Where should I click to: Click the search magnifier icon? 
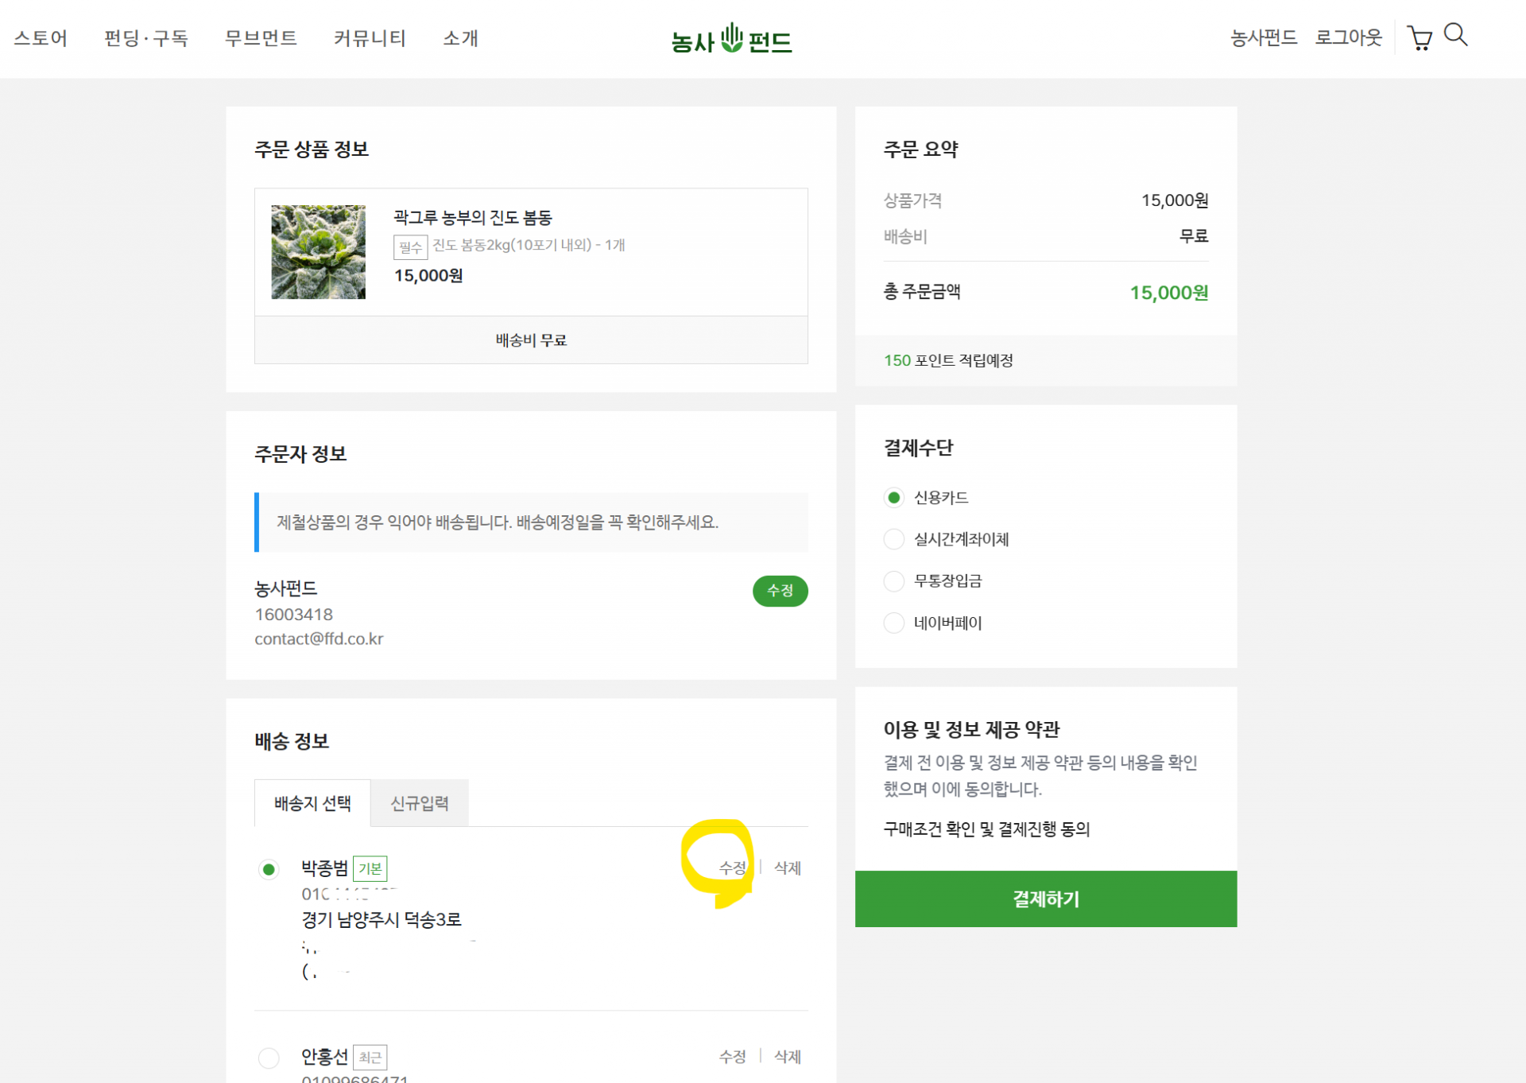[1455, 35]
